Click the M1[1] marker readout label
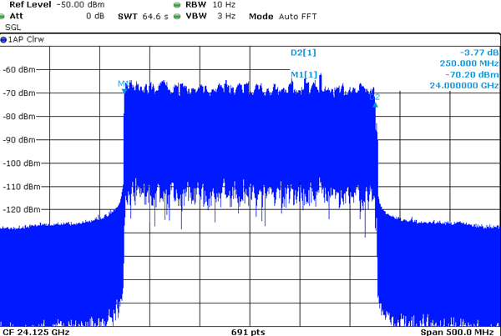501x336 pixels. click(x=304, y=75)
